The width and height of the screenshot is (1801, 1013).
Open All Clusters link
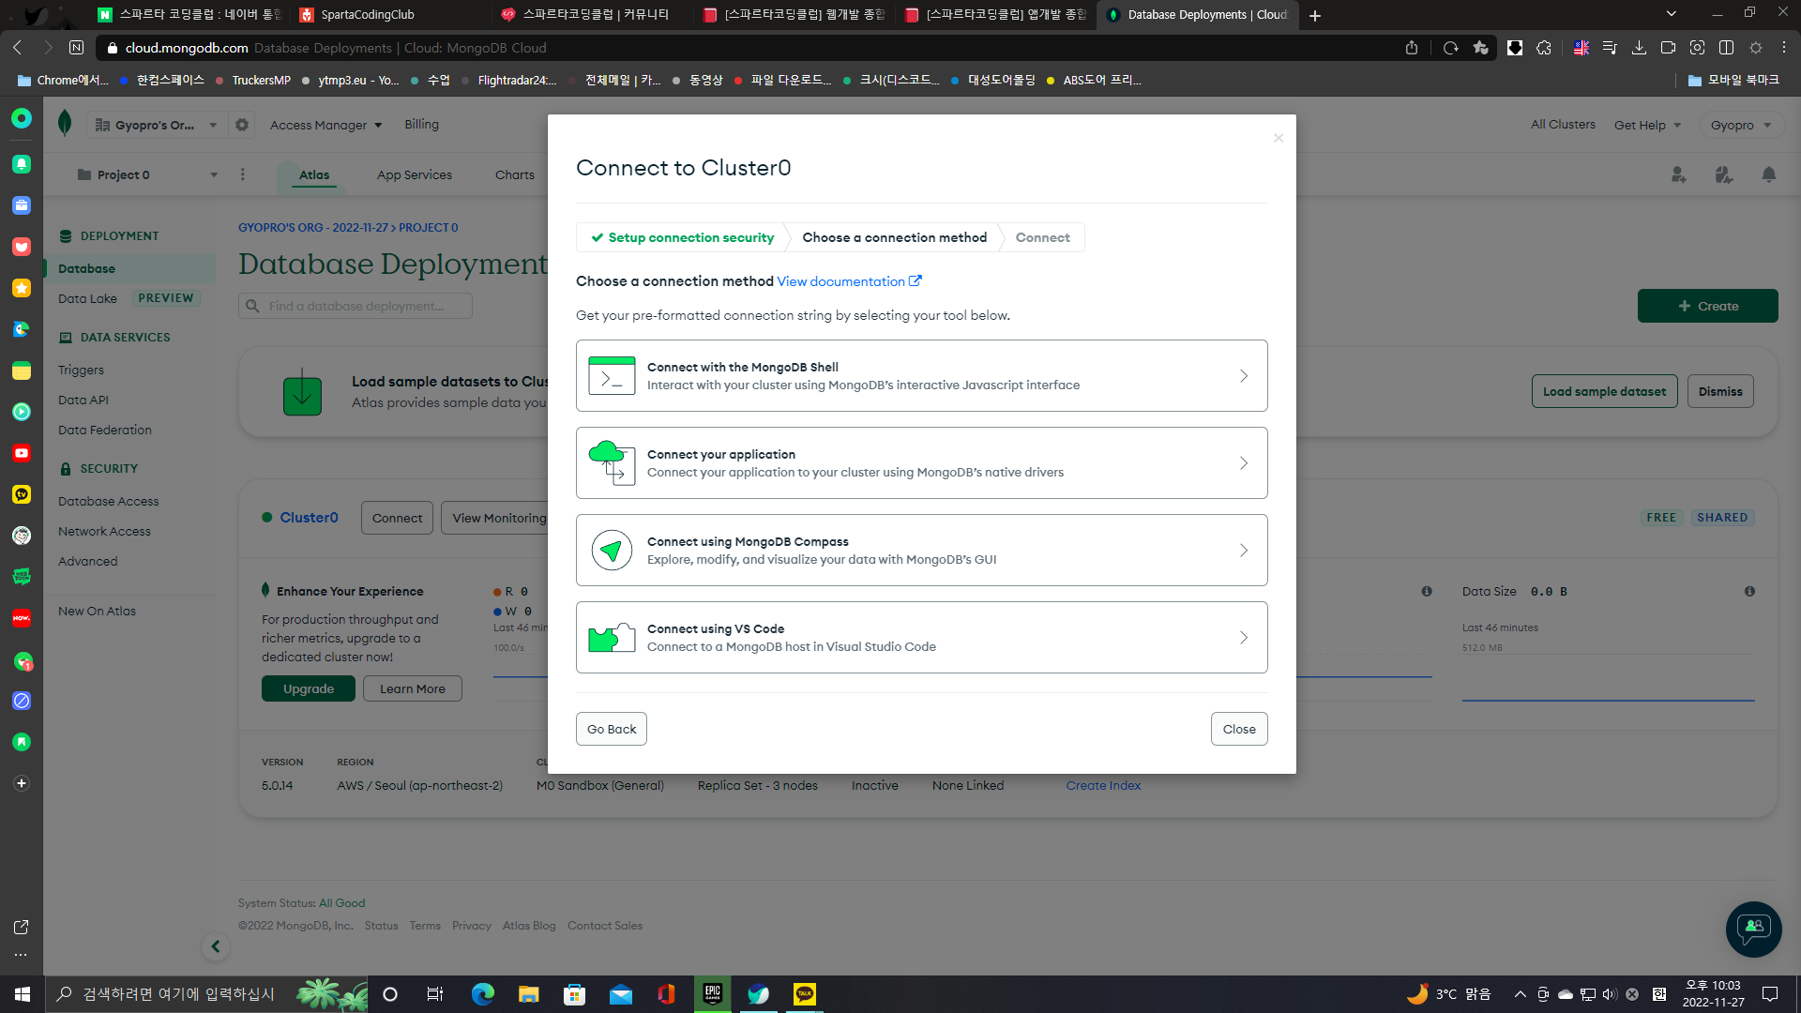(x=1563, y=124)
